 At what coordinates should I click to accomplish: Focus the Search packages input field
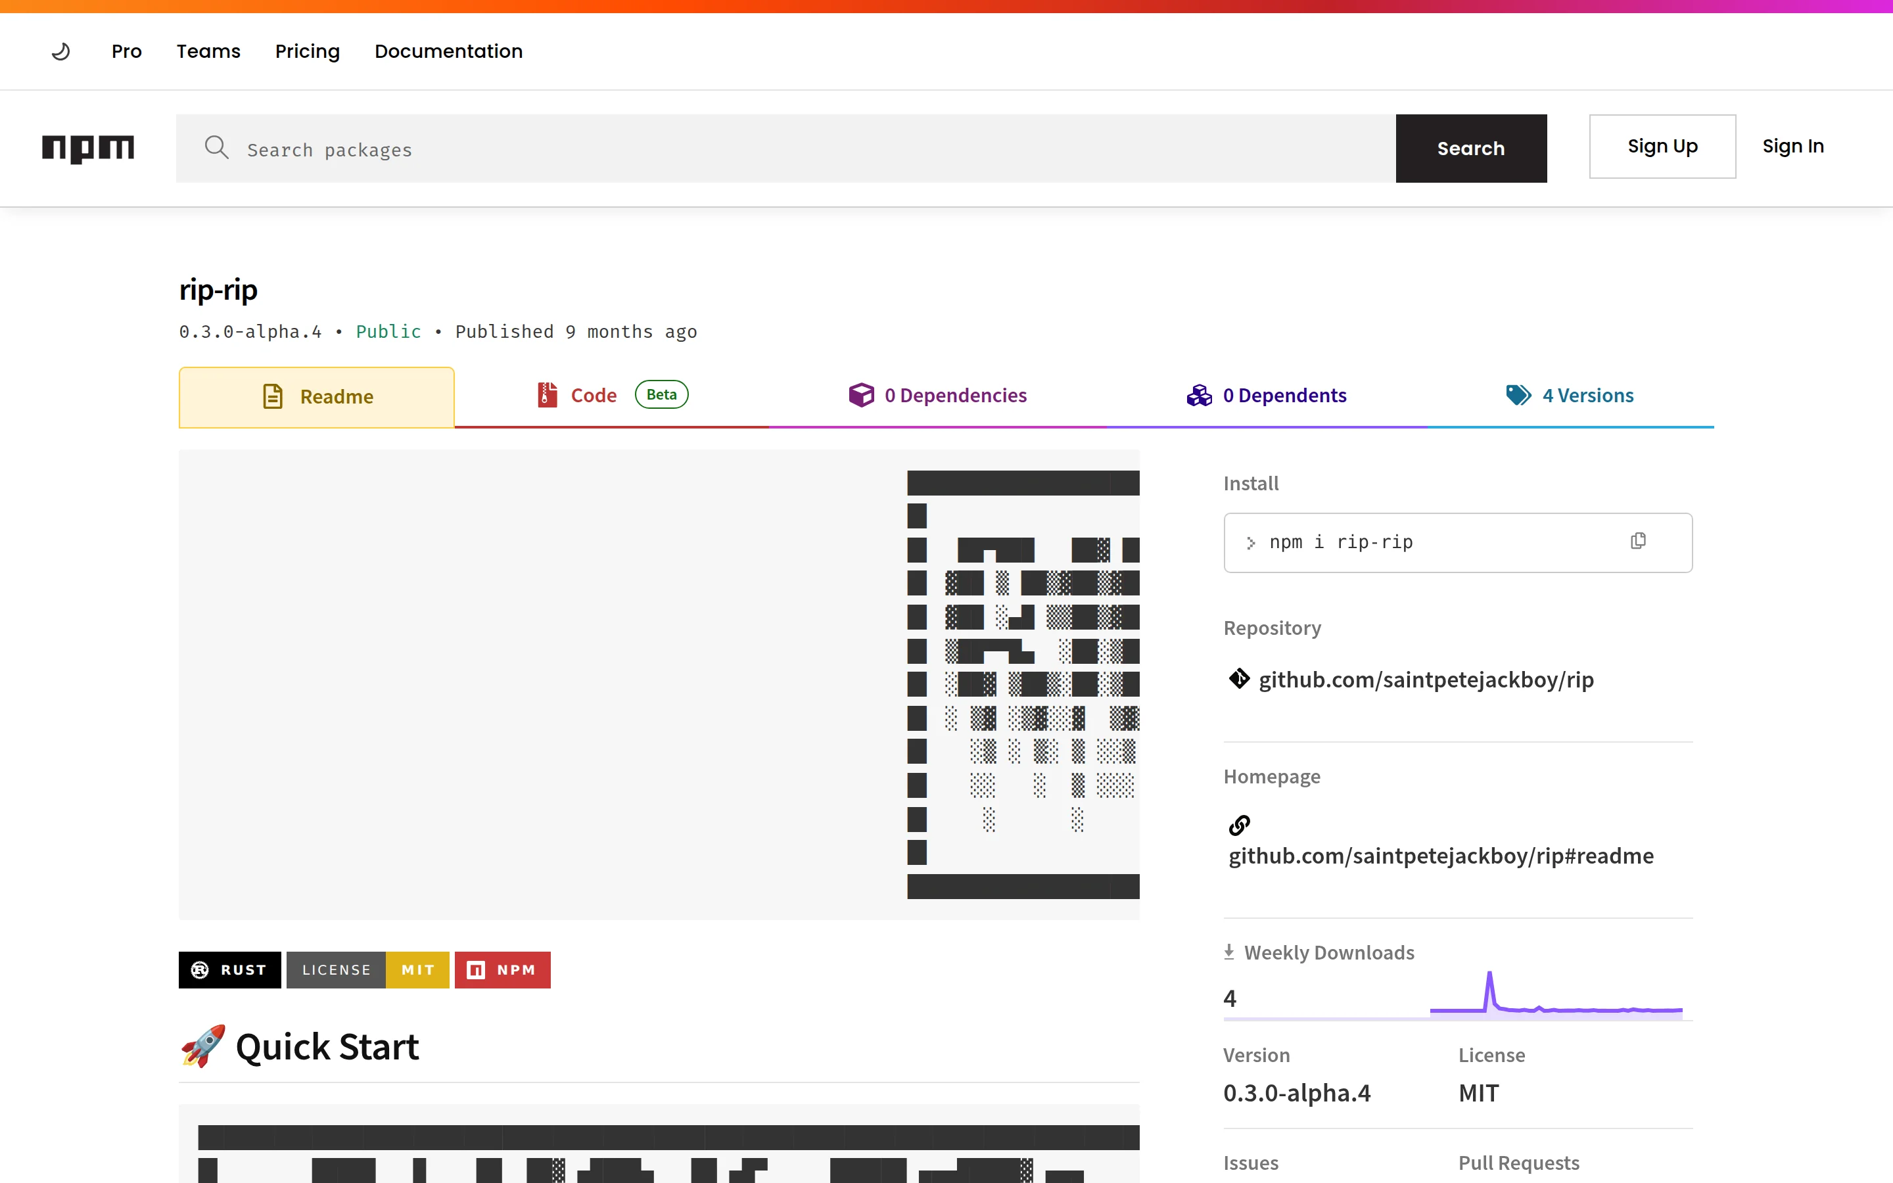click(814, 149)
